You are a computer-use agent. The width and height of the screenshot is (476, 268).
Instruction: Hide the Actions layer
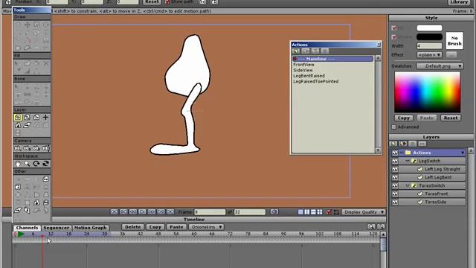pos(395,153)
